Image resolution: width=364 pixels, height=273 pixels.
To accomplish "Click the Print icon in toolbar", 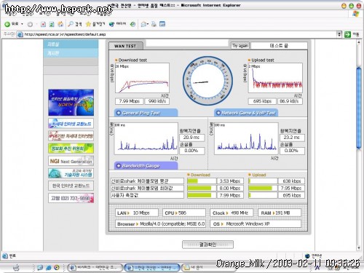I will [154, 24].
